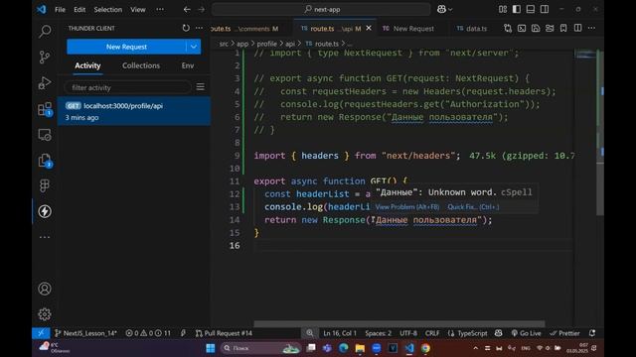Screen dimensions: 636x357
Task: Click the save icon in editor toolbar
Action: [536, 28]
